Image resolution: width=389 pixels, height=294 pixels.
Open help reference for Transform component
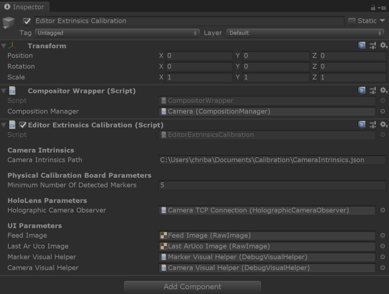[362, 46]
